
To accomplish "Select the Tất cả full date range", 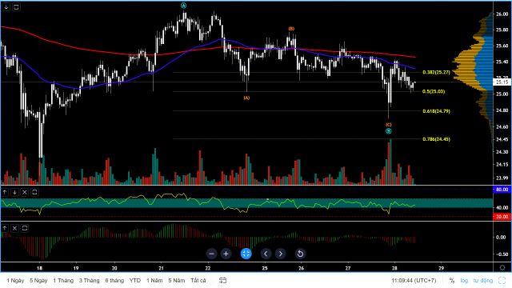I will tap(198, 280).
